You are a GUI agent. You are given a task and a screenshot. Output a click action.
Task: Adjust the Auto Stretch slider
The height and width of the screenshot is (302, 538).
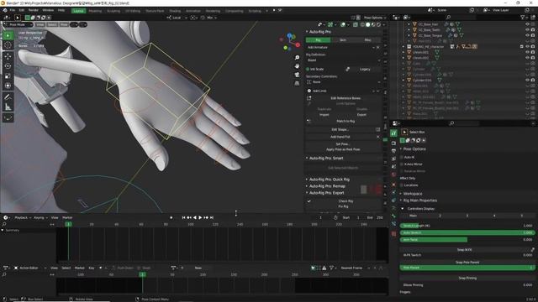click(x=467, y=232)
